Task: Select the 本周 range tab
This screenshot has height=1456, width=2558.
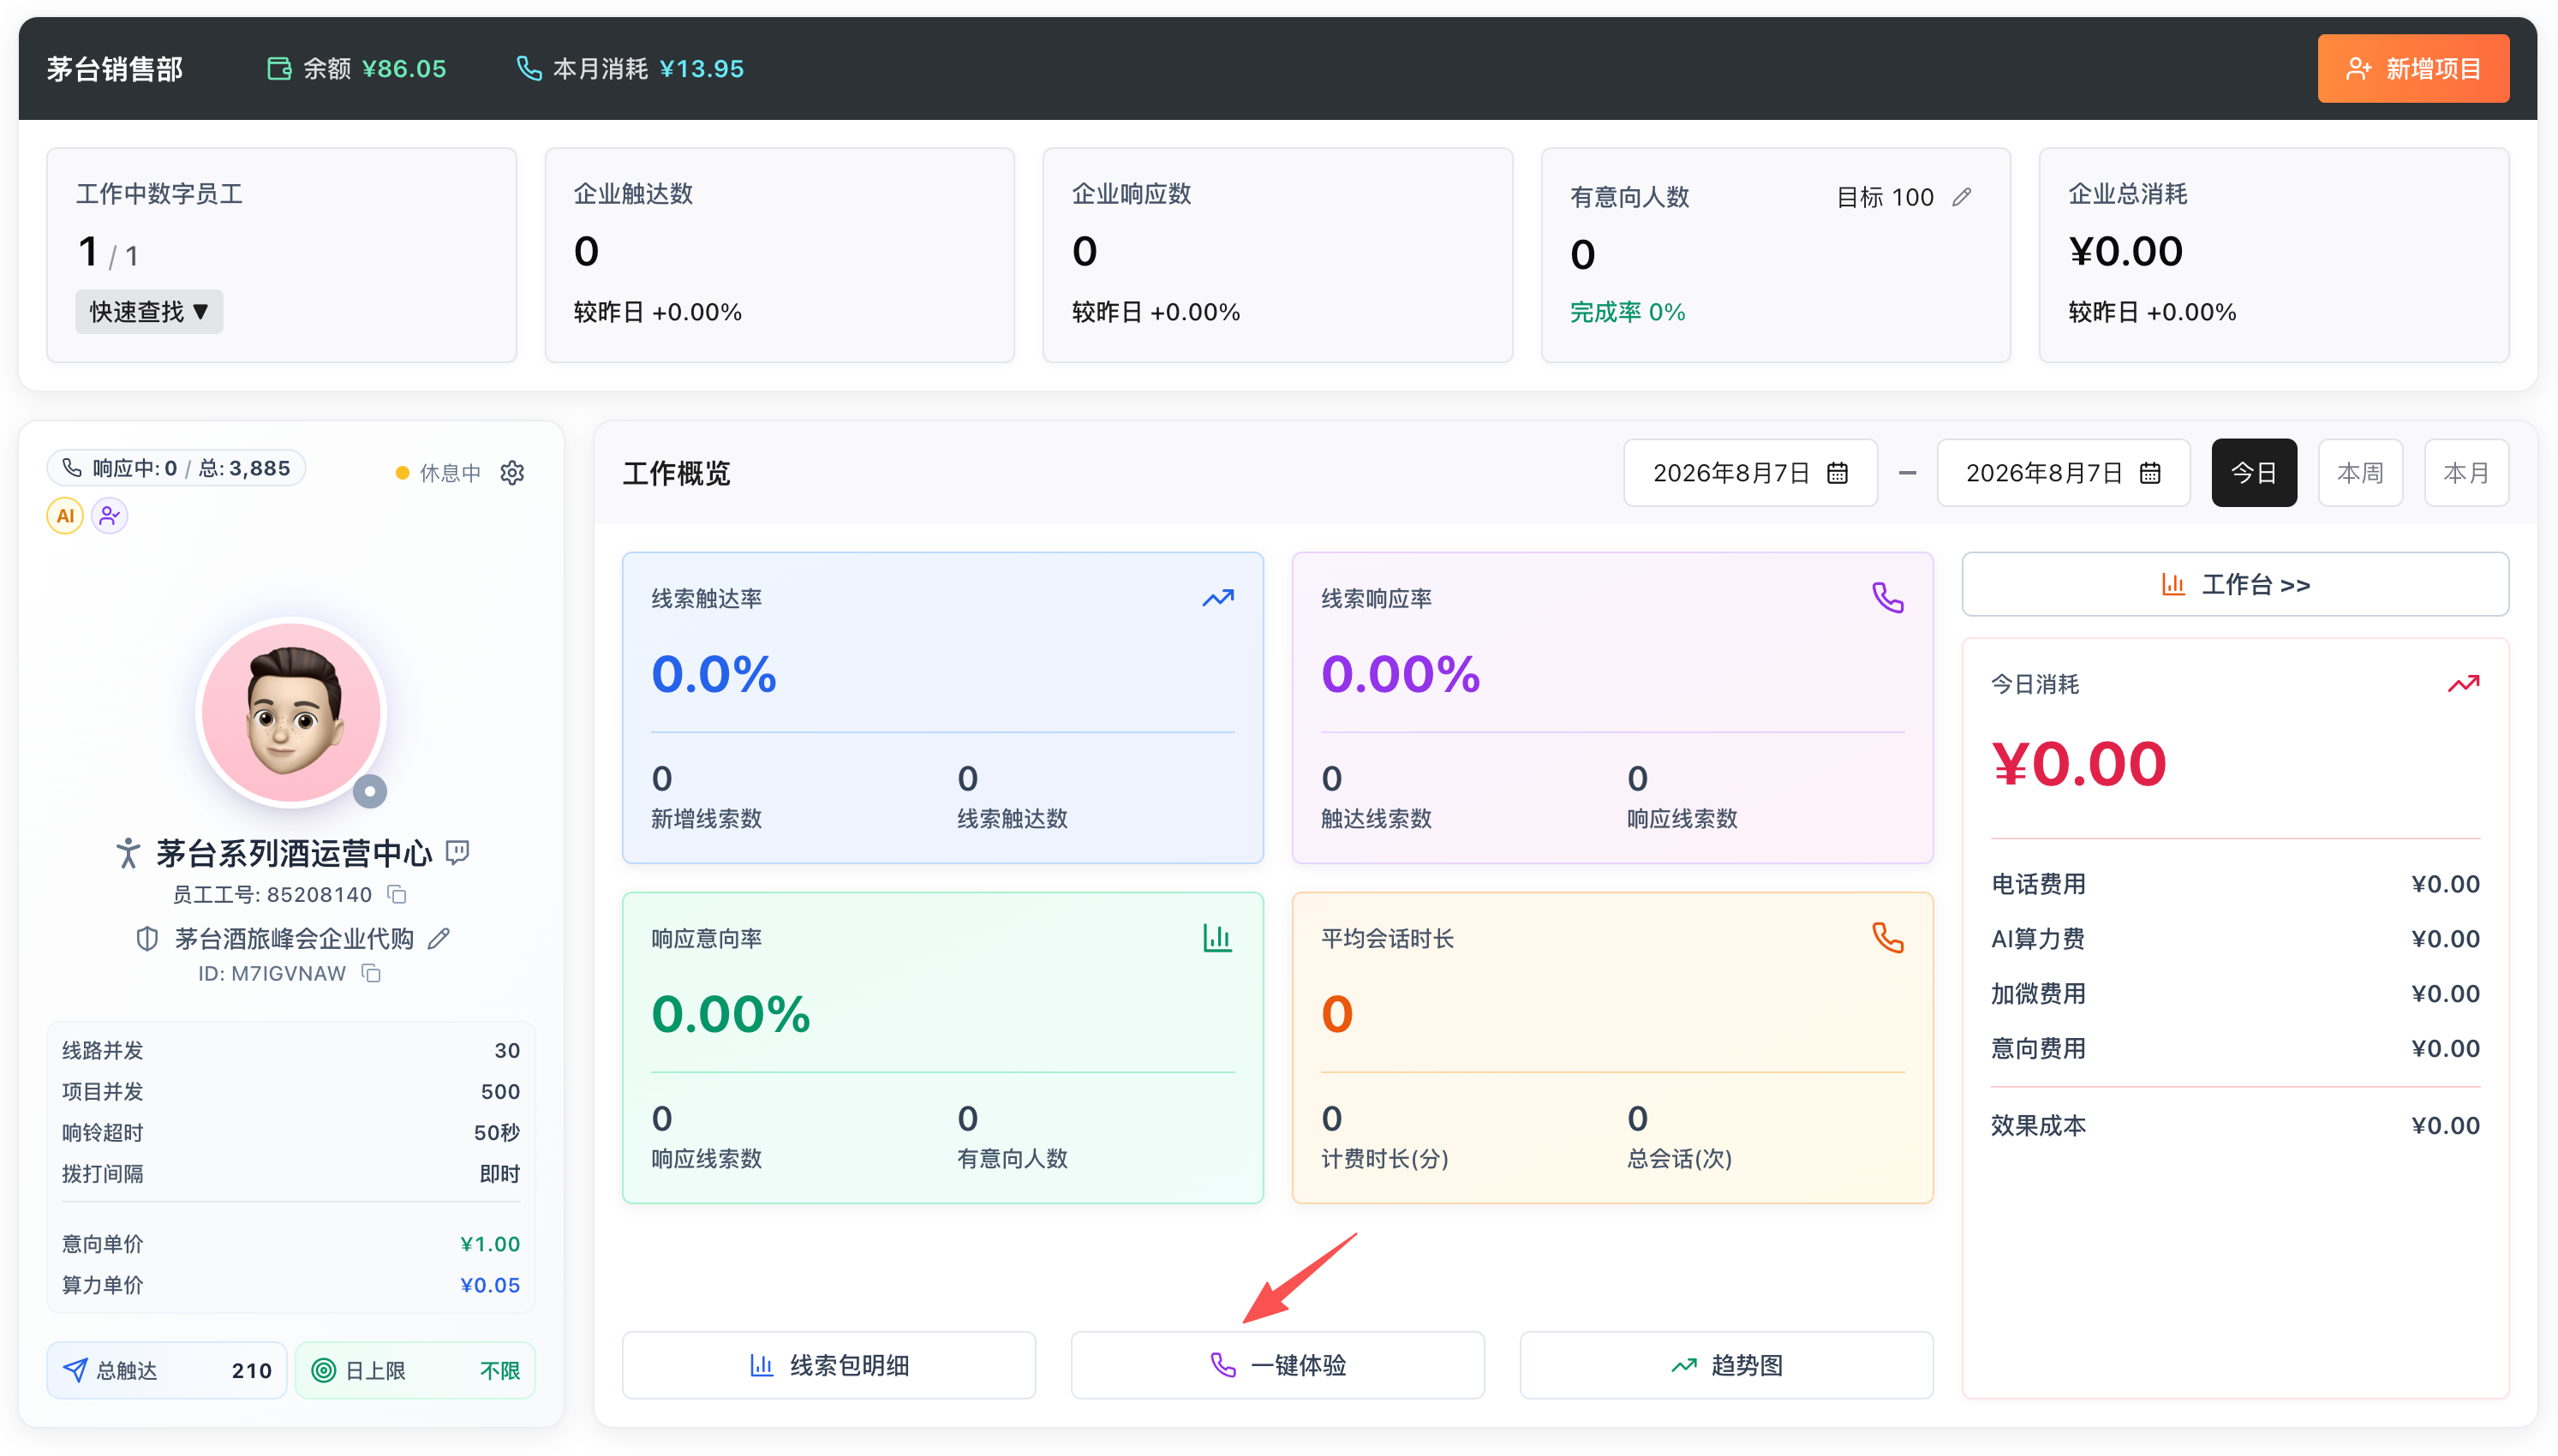Action: point(2360,472)
